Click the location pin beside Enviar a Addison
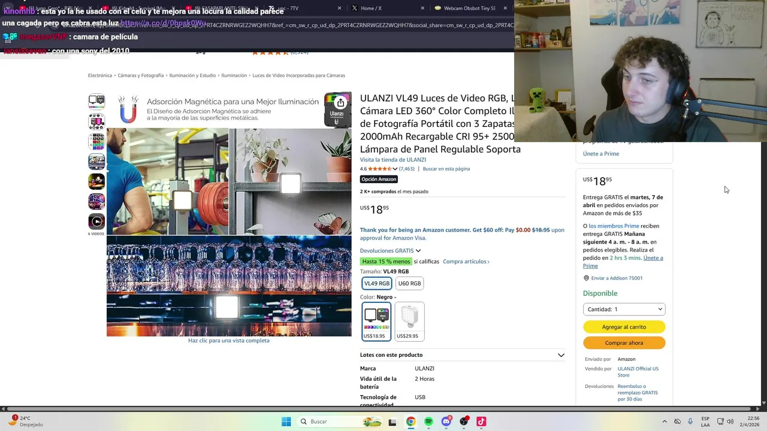 point(586,278)
